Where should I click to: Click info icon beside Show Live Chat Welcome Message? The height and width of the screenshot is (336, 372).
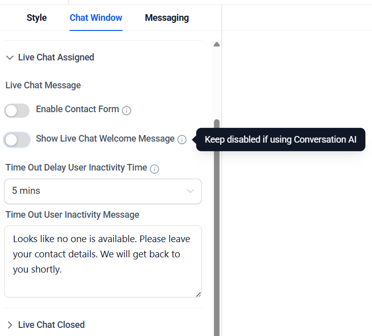pos(182,140)
